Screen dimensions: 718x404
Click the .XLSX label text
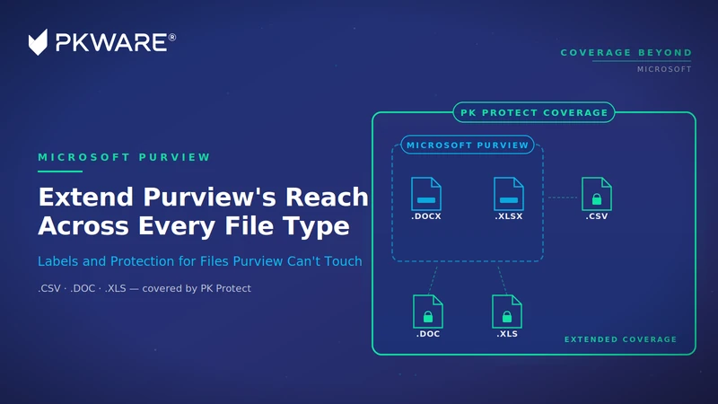pos(509,216)
